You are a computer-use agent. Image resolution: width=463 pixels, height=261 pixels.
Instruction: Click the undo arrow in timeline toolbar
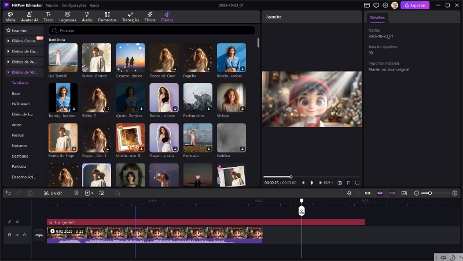[x=8, y=193]
